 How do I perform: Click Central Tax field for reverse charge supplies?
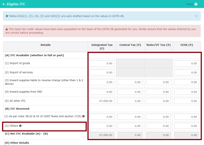130,82
